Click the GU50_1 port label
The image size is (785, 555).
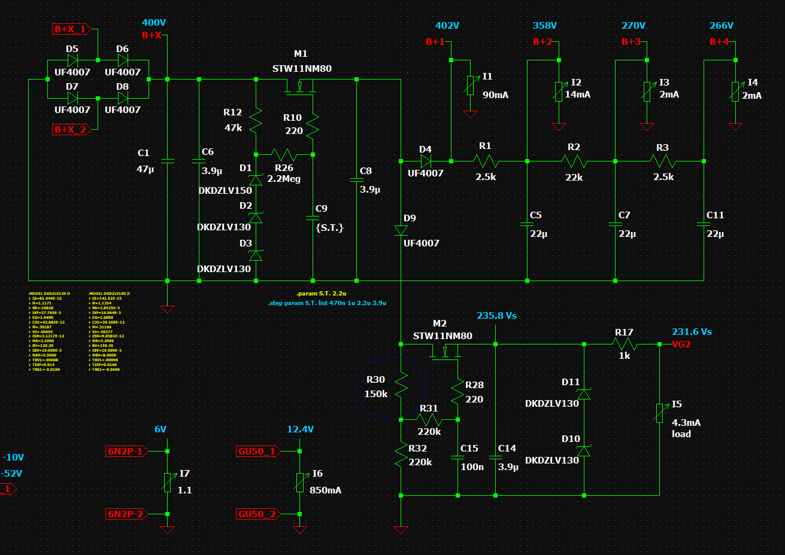tap(257, 451)
